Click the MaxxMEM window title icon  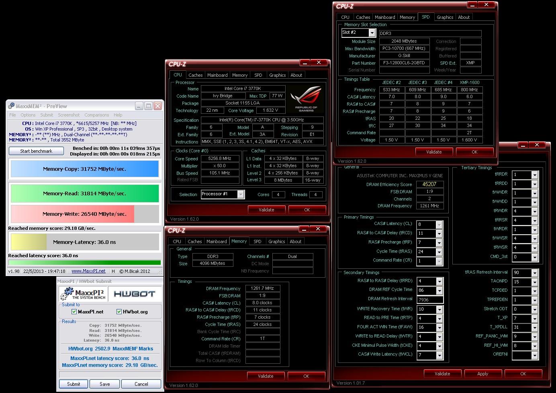(11, 106)
